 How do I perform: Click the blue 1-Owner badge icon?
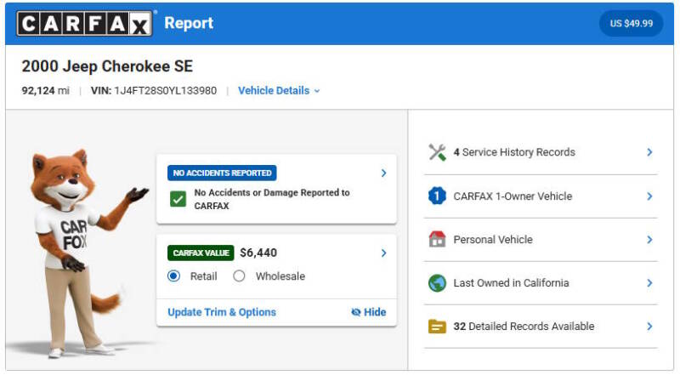coord(437,196)
